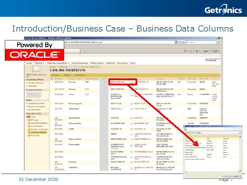The width and height of the screenshot is (247, 185).
Task: Open Commande de dessins under Divers
Action: (x=36, y=103)
